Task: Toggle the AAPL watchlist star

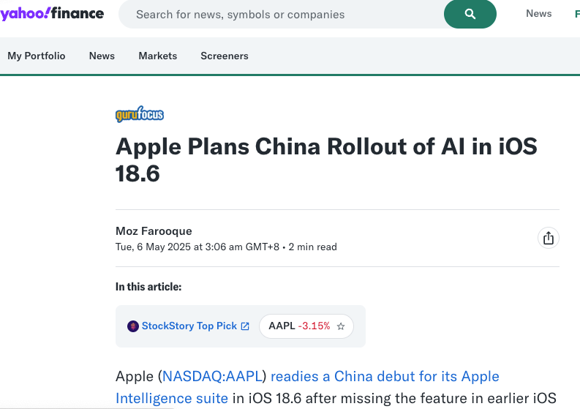Action: (341, 326)
